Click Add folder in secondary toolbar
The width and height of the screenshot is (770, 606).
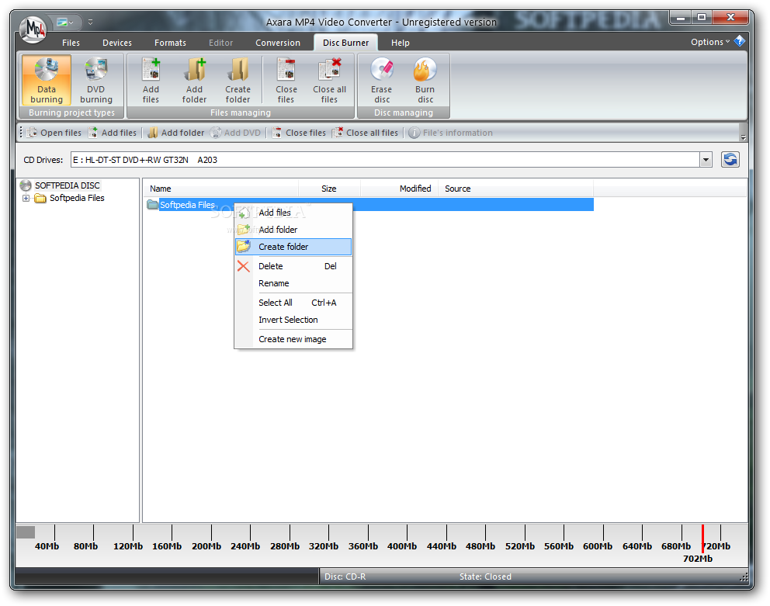(x=175, y=133)
